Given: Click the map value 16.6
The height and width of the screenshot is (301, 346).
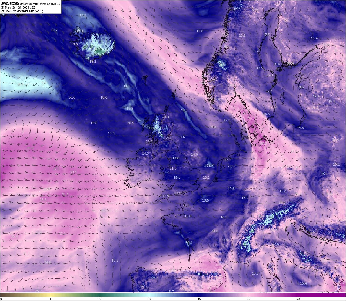Looking at the screenshot, I should click(x=72, y=97).
